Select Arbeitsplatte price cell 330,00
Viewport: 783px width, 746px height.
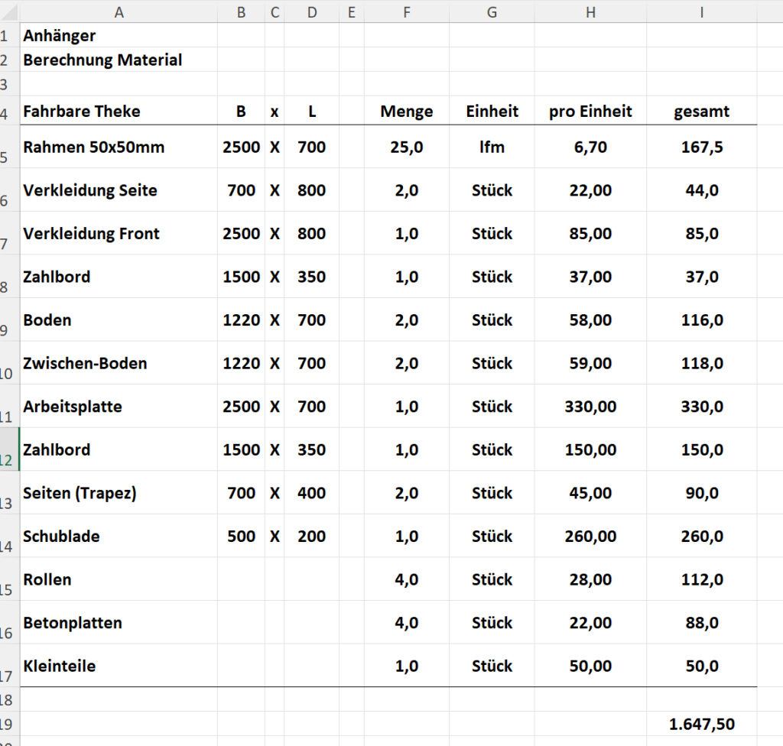pyautogui.click(x=590, y=407)
